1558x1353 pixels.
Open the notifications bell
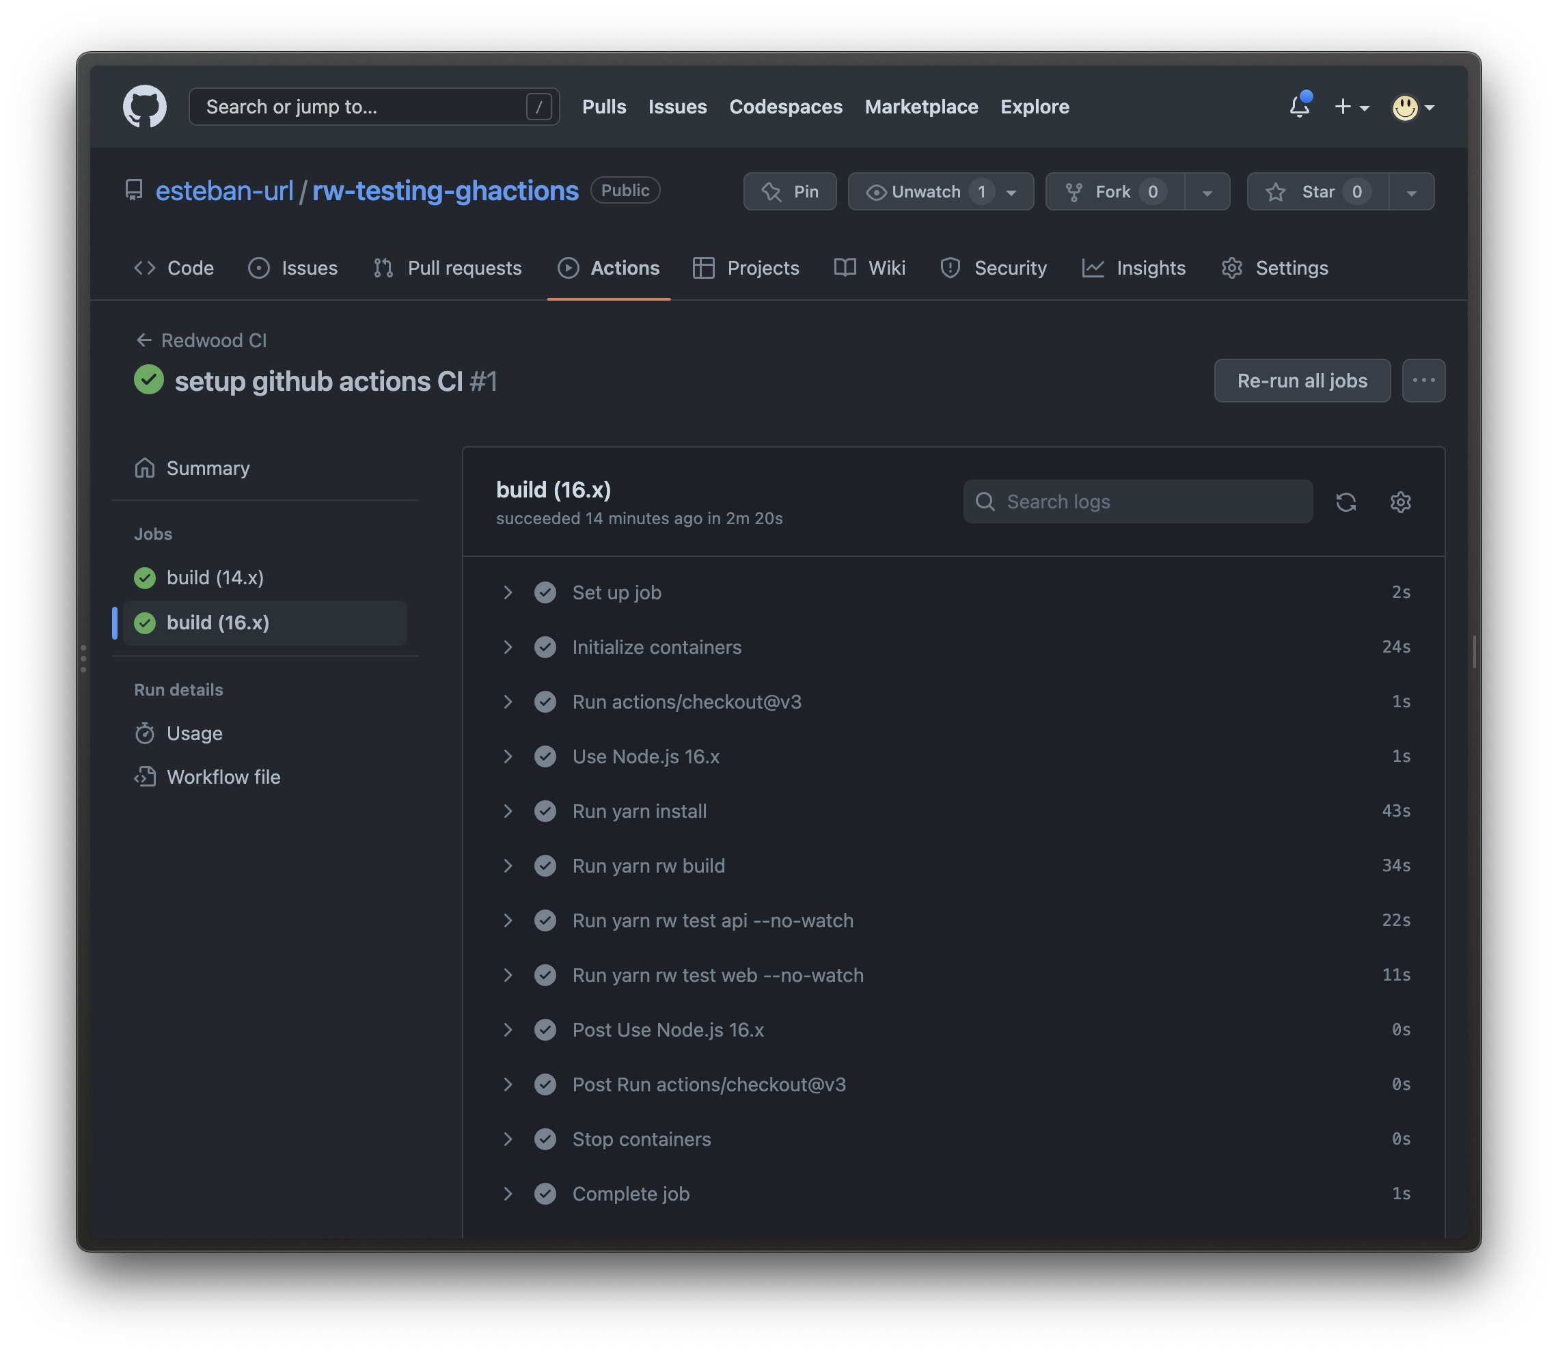[x=1299, y=107]
